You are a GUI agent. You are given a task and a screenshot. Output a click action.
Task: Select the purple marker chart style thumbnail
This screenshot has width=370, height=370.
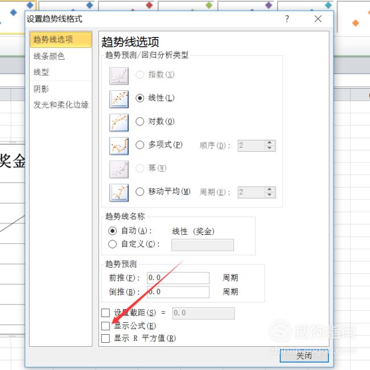(245, 5)
